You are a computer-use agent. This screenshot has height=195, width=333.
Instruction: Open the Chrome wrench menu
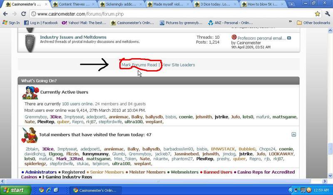(x=327, y=14)
